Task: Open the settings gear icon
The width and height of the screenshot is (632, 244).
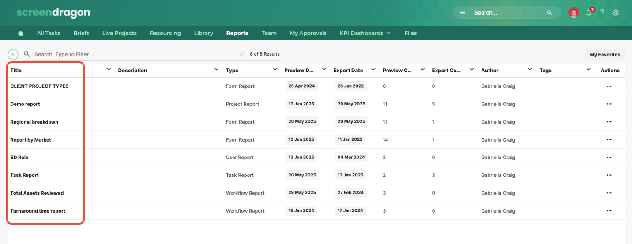Action: (x=616, y=13)
